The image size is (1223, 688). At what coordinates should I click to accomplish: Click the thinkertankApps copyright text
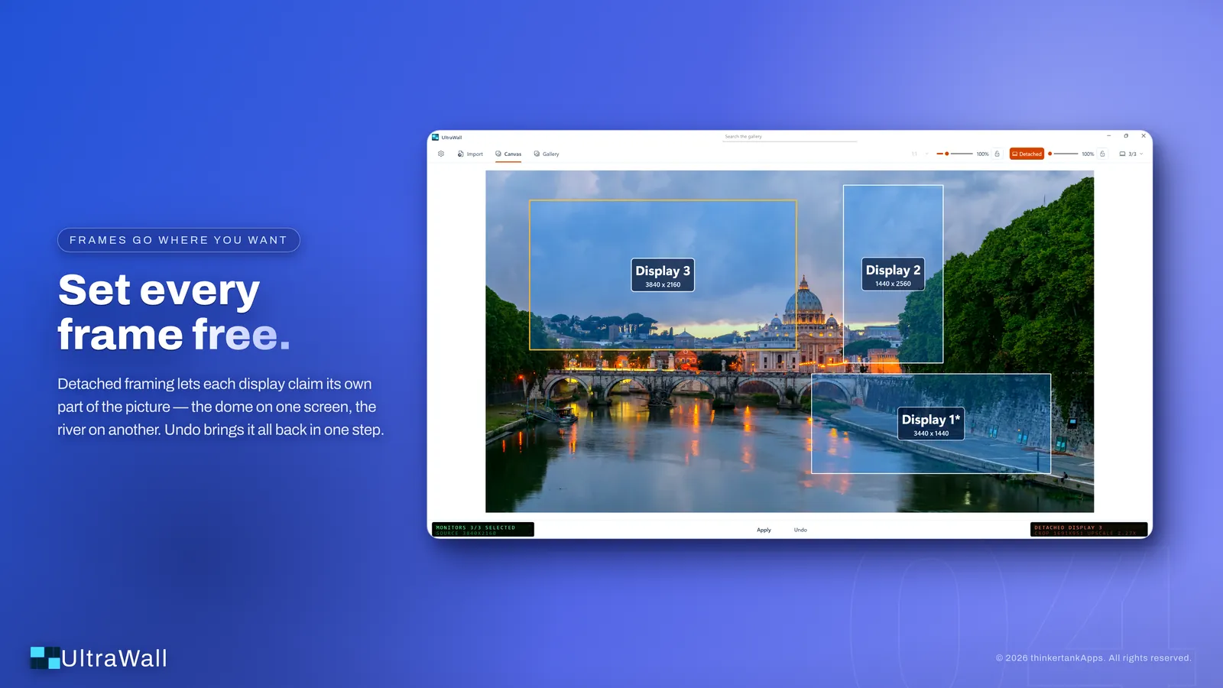coord(1093,658)
